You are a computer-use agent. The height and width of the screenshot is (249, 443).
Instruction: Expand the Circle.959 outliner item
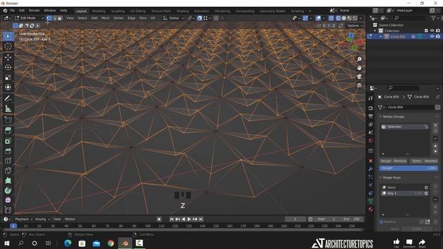pos(381,37)
